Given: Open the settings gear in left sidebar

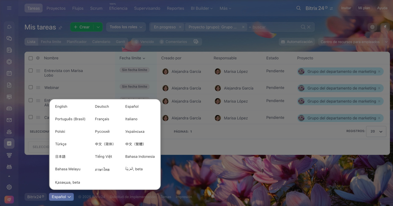Looking at the screenshot, I should [9, 187].
